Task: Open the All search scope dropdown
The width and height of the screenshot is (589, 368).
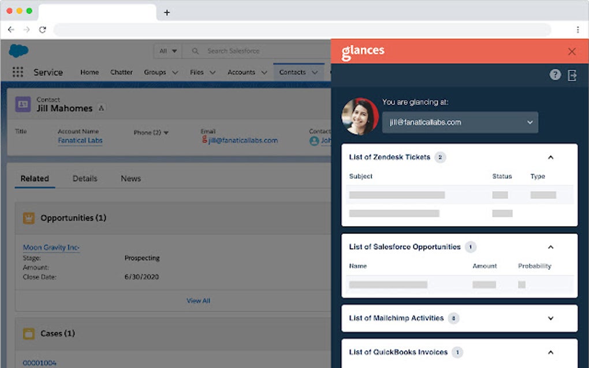Action: coord(167,51)
